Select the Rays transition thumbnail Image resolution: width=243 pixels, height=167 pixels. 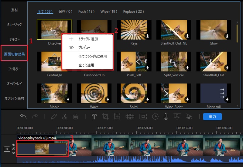click(134, 30)
